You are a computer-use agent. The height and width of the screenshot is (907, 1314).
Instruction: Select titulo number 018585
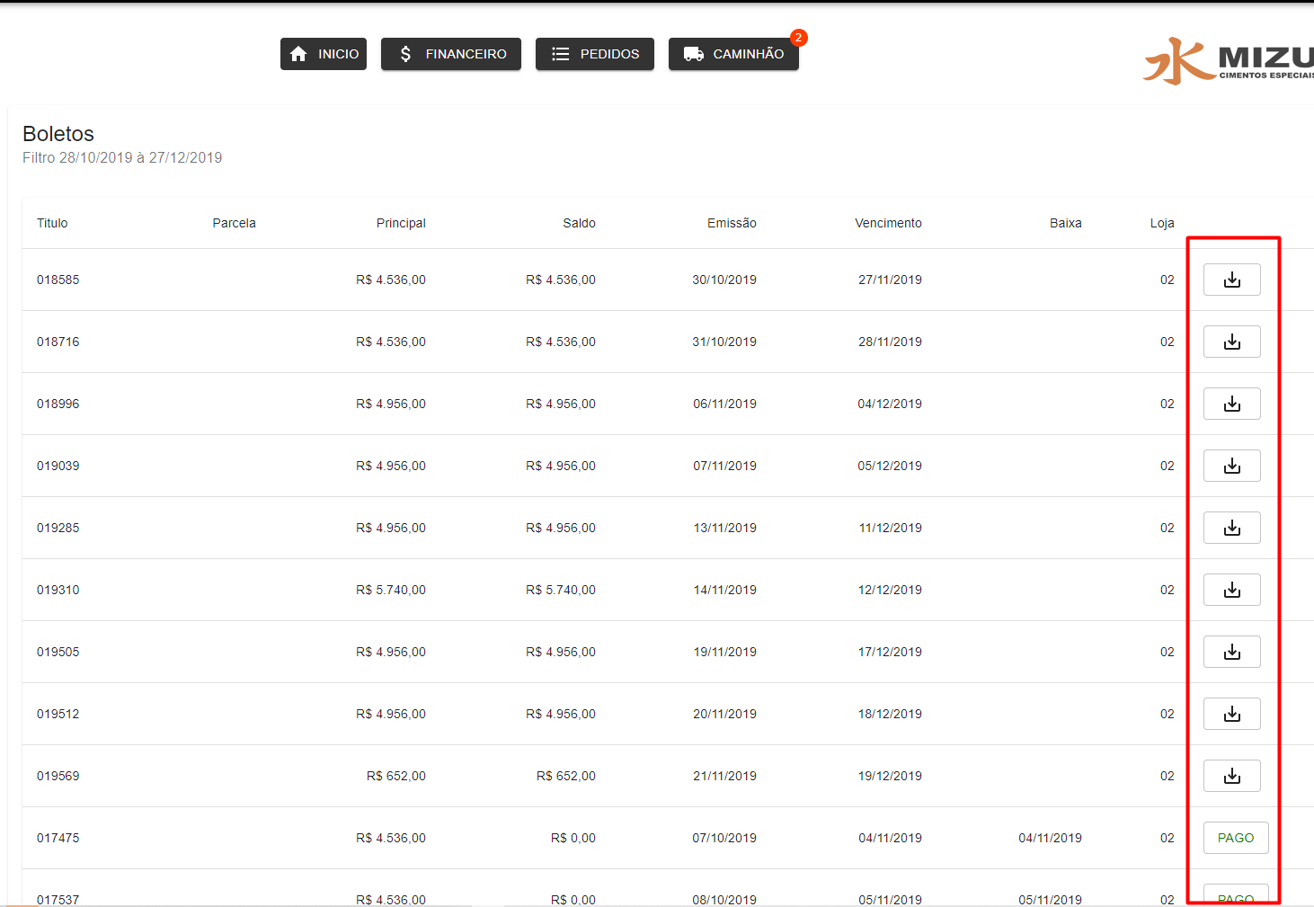(58, 280)
